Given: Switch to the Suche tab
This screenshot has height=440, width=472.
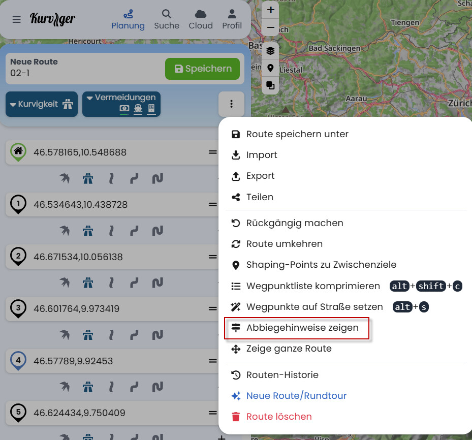Looking at the screenshot, I should point(167,19).
